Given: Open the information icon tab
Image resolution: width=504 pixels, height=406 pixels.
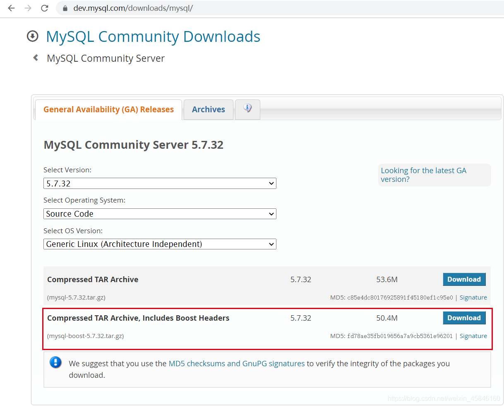Looking at the screenshot, I should (x=247, y=109).
